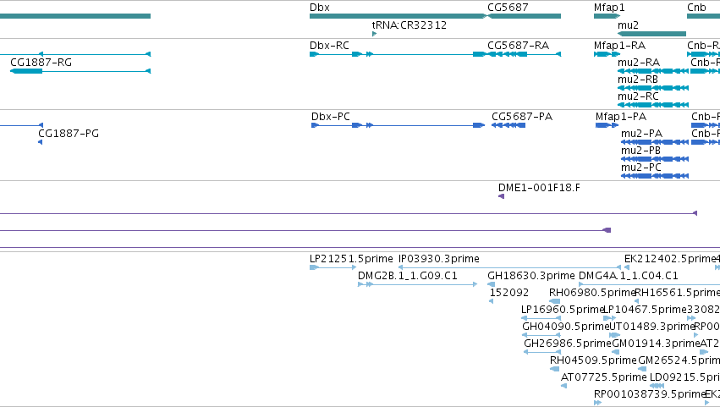This screenshot has width=720, height=407.
Task: Select the GH18630.3prime EST label
Action: 530,276
